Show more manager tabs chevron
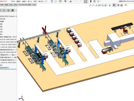Image resolution: width=134 pixels, height=101 pixels. pyautogui.click(x=16, y=10)
